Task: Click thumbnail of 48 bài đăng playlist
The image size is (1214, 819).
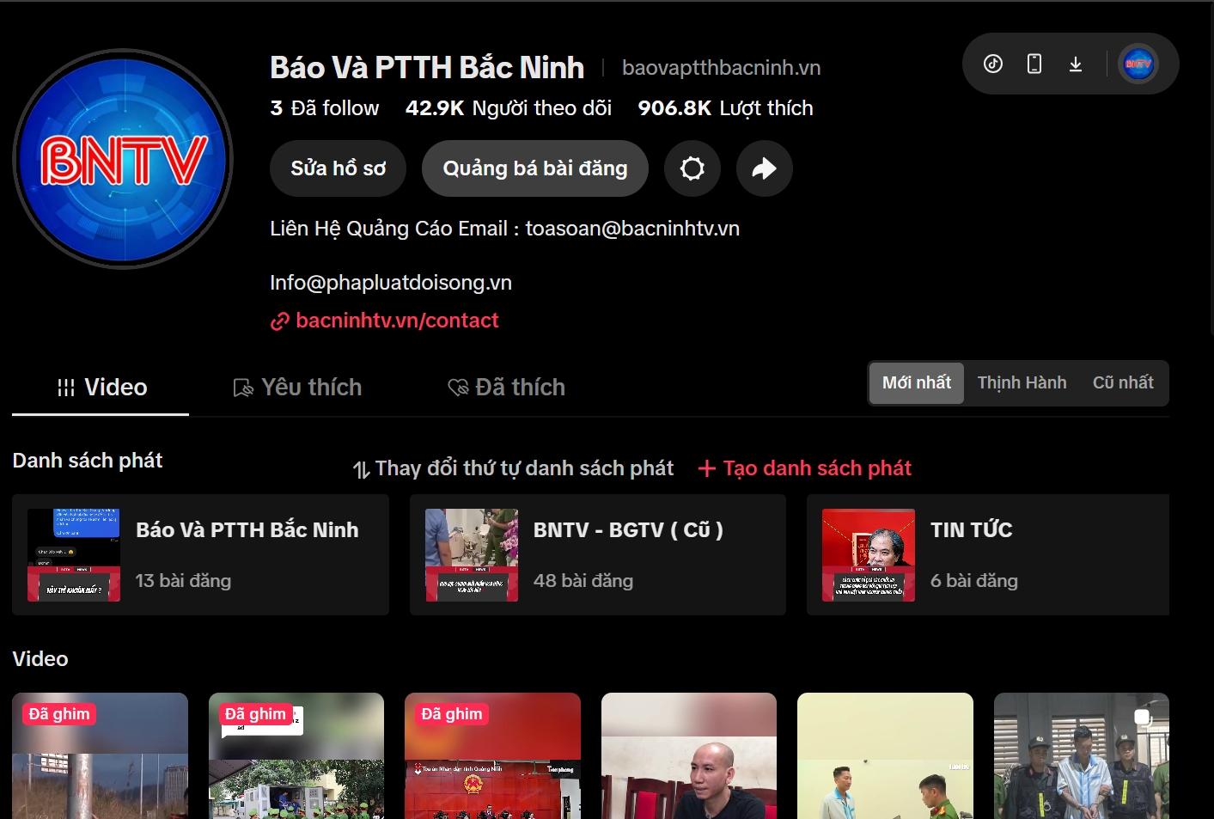Action: click(472, 555)
